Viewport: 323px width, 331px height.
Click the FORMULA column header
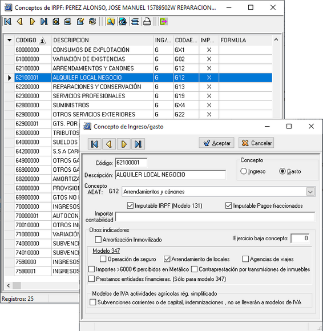[x=245, y=40]
